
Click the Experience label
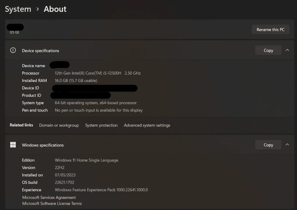pyautogui.click(x=32, y=190)
